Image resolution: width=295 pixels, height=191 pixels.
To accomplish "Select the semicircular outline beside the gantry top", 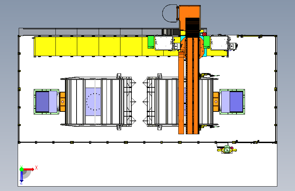I will pos(170,13).
